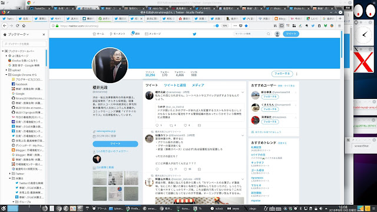The width and height of the screenshot is (377, 212).
Task: Reply to first tweet by 櫻井光政
Action: click(x=157, y=125)
